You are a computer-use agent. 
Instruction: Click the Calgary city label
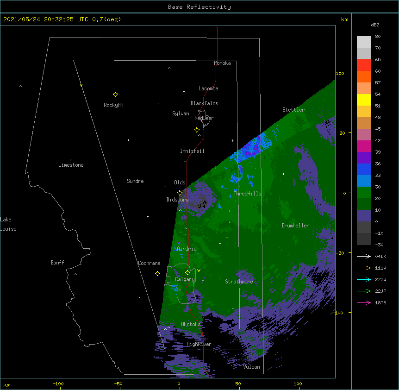click(185, 279)
